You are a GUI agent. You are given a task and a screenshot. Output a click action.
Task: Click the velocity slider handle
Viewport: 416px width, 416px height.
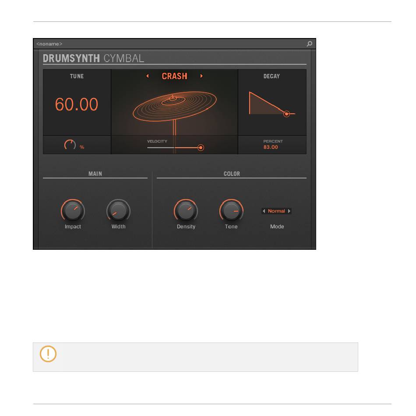201,147
